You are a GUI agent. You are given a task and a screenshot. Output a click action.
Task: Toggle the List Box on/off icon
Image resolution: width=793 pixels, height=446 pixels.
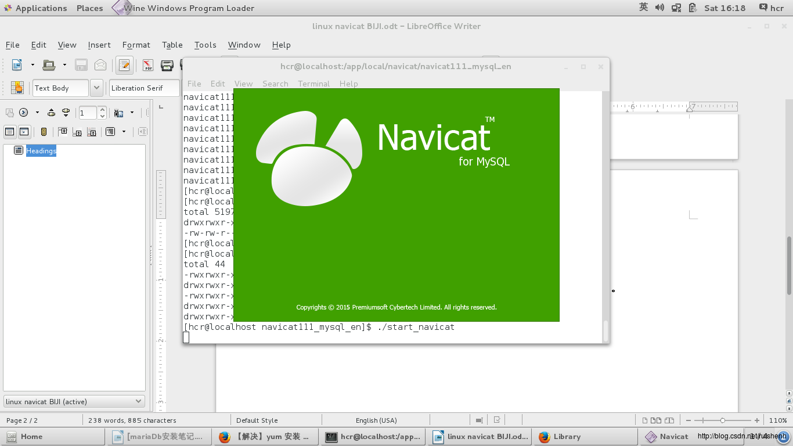[9, 132]
